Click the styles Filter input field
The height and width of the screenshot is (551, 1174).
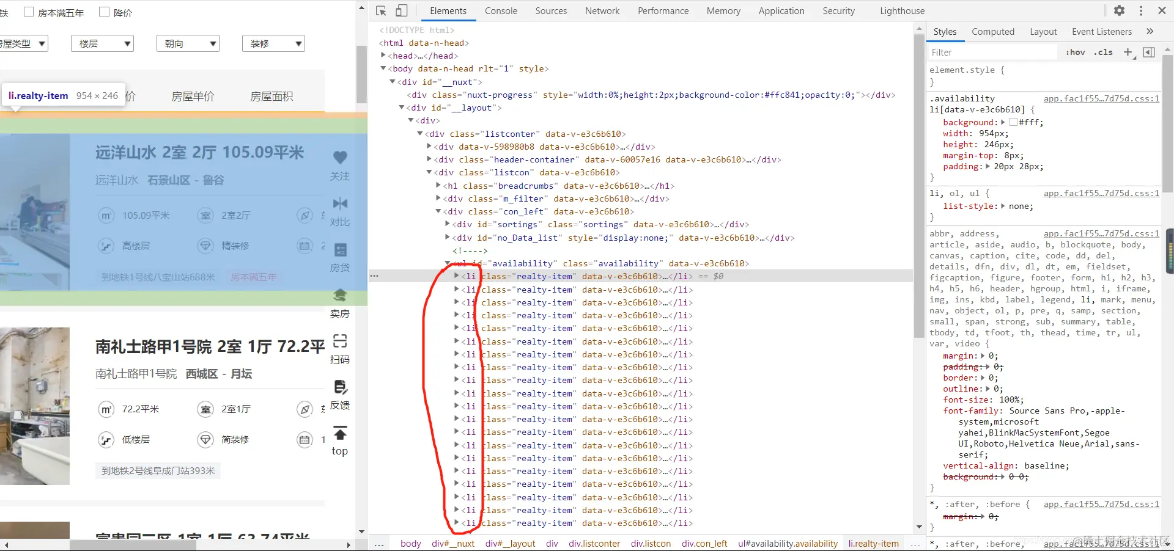tap(993, 53)
